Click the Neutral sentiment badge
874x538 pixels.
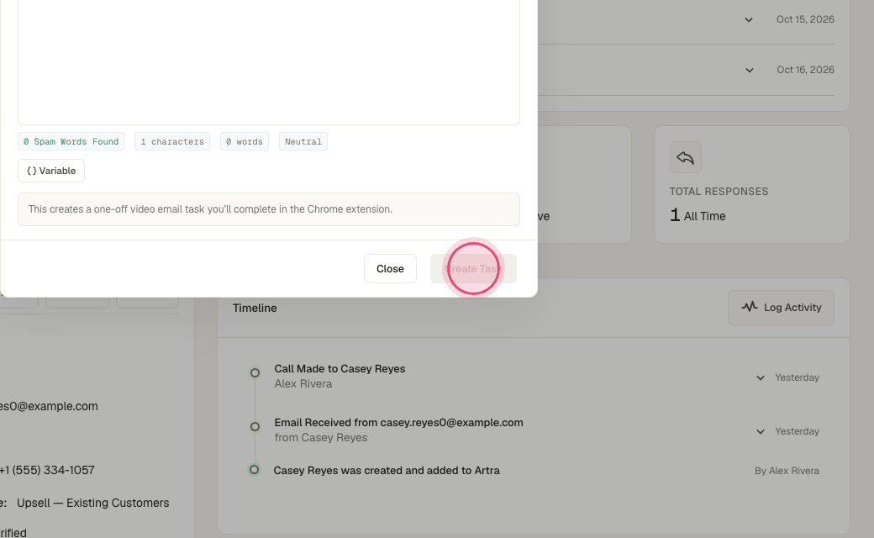click(x=303, y=141)
